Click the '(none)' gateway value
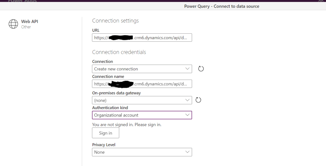 [100, 100]
